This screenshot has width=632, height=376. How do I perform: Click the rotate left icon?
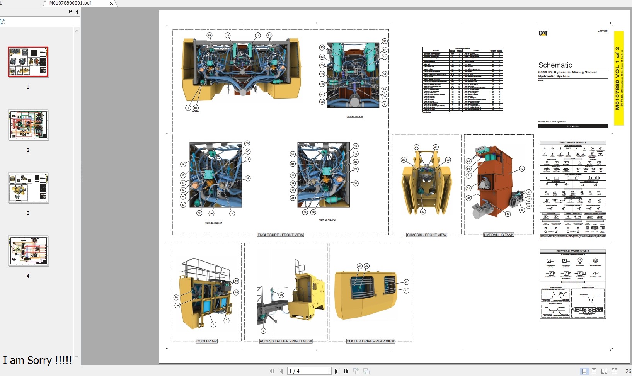coord(356,371)
